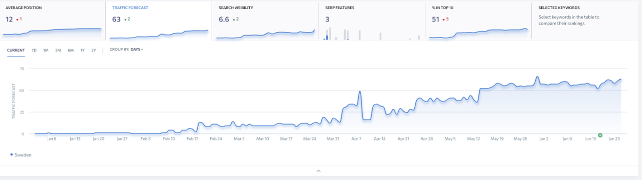This screenshot has width=642, height=180.
Task: Select the 7D time range
Action: (34, 50)
